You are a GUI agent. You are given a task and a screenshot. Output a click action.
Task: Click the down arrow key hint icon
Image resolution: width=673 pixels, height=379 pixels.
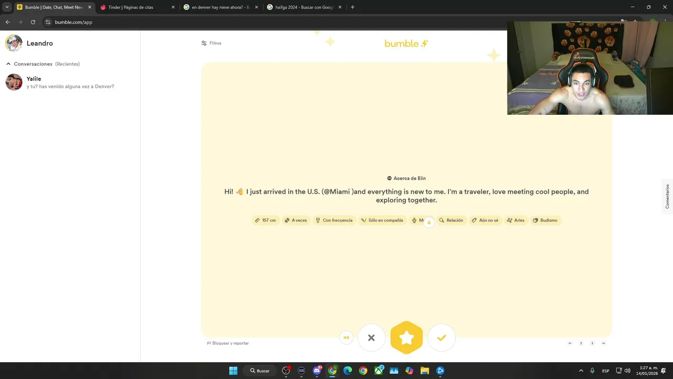point(592,343)
